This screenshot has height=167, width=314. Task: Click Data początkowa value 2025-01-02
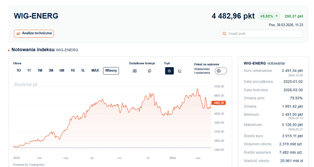(x=293, y=82)
